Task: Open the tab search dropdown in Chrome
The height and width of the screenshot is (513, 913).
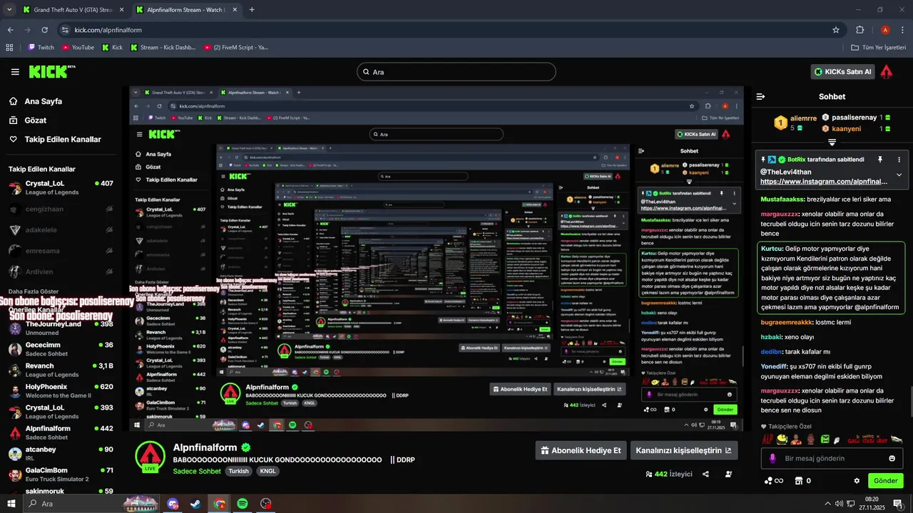Action: [9, 9]
